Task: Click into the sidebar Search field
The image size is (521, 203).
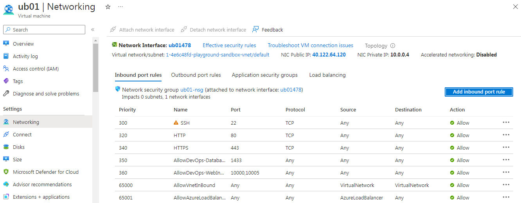Action: 44,30
